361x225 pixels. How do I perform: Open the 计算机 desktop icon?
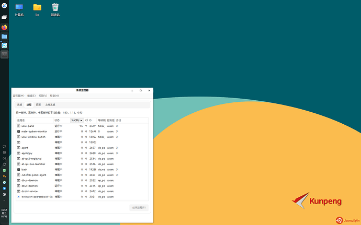pos(19,9)
